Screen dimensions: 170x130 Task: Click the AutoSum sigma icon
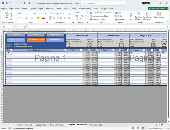(x=131, y=13)
